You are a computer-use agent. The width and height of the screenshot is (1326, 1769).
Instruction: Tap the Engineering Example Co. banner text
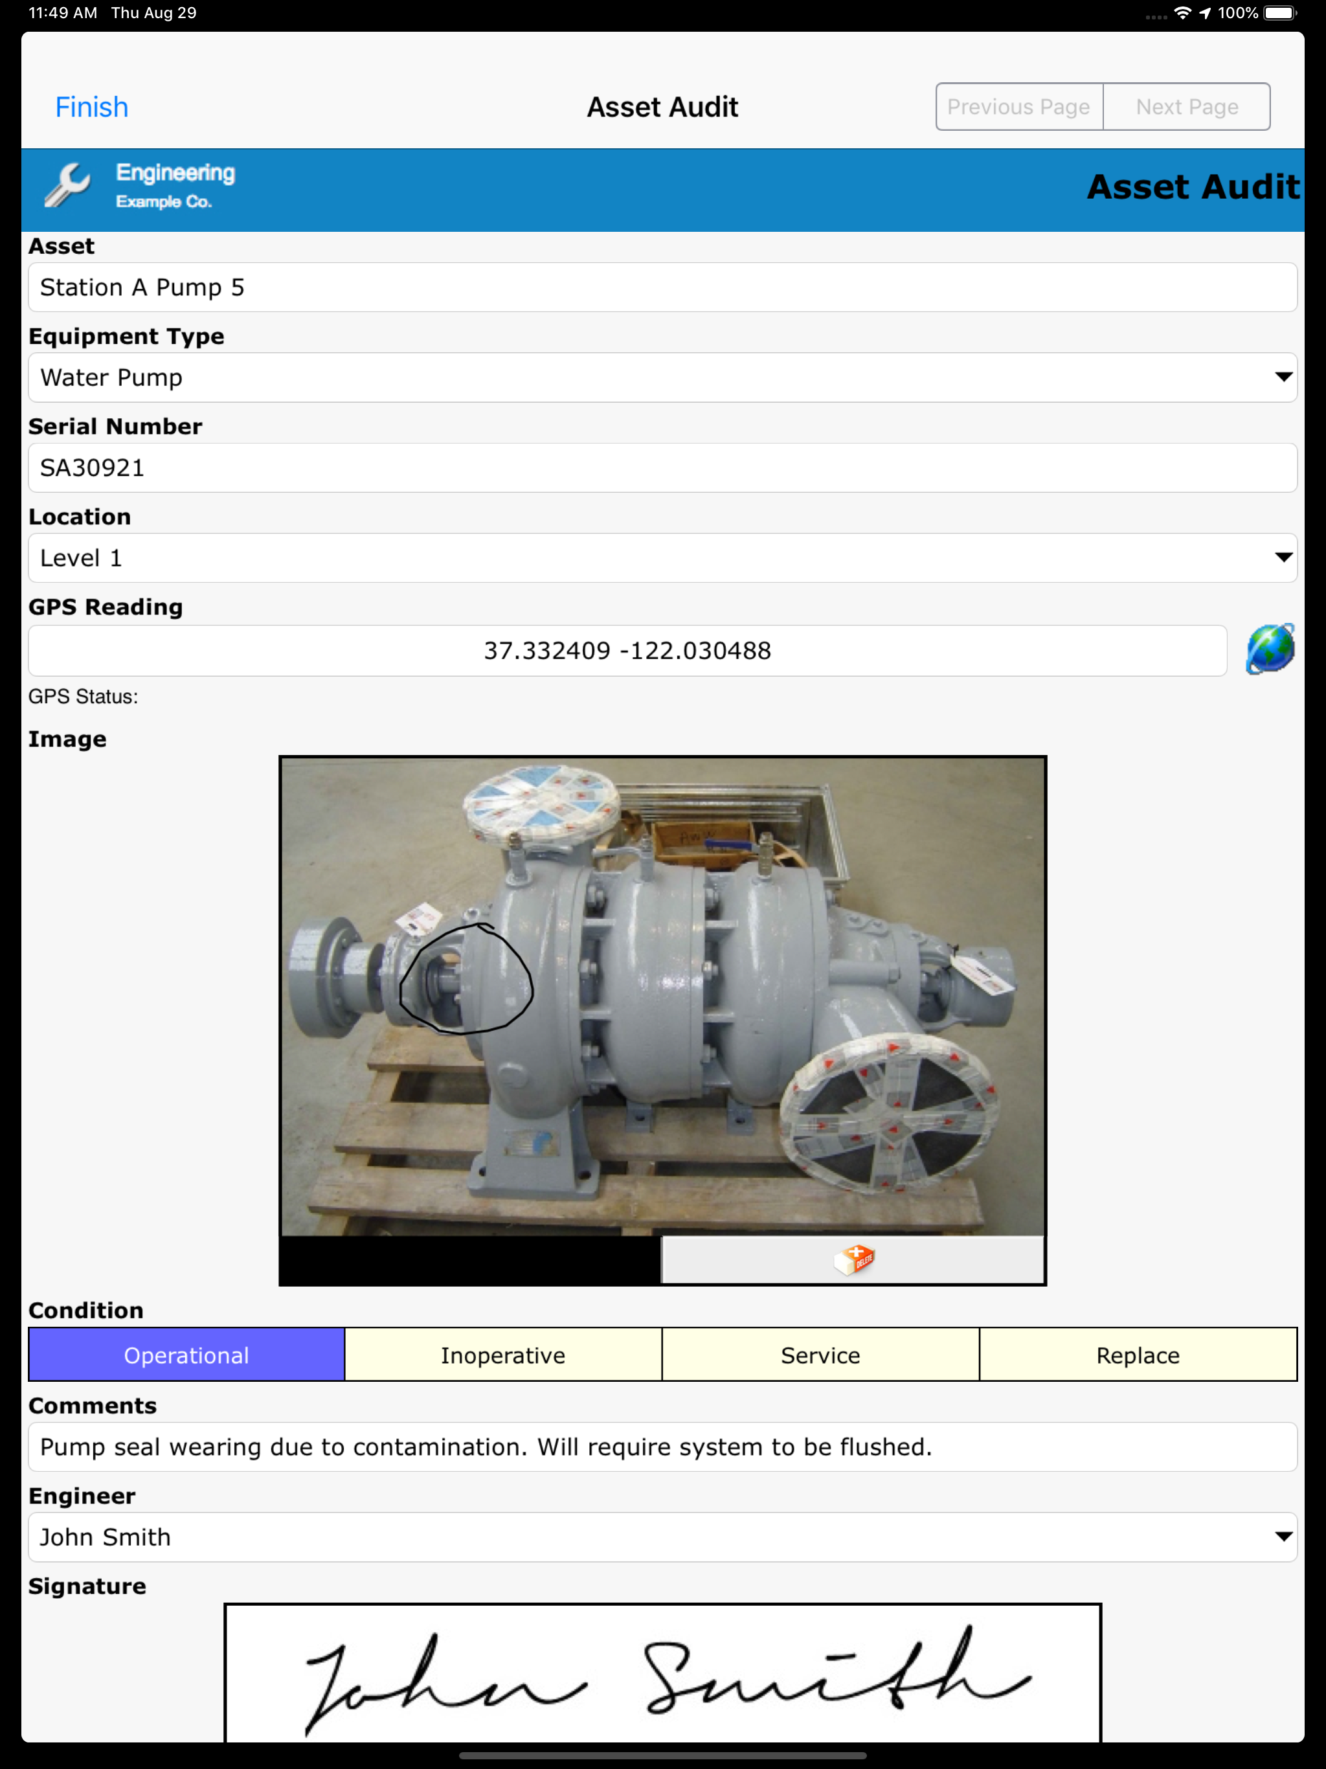point(175,186)
